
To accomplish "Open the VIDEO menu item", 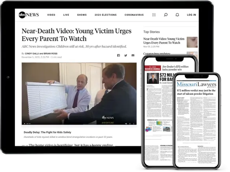I will tap(51, 15).
